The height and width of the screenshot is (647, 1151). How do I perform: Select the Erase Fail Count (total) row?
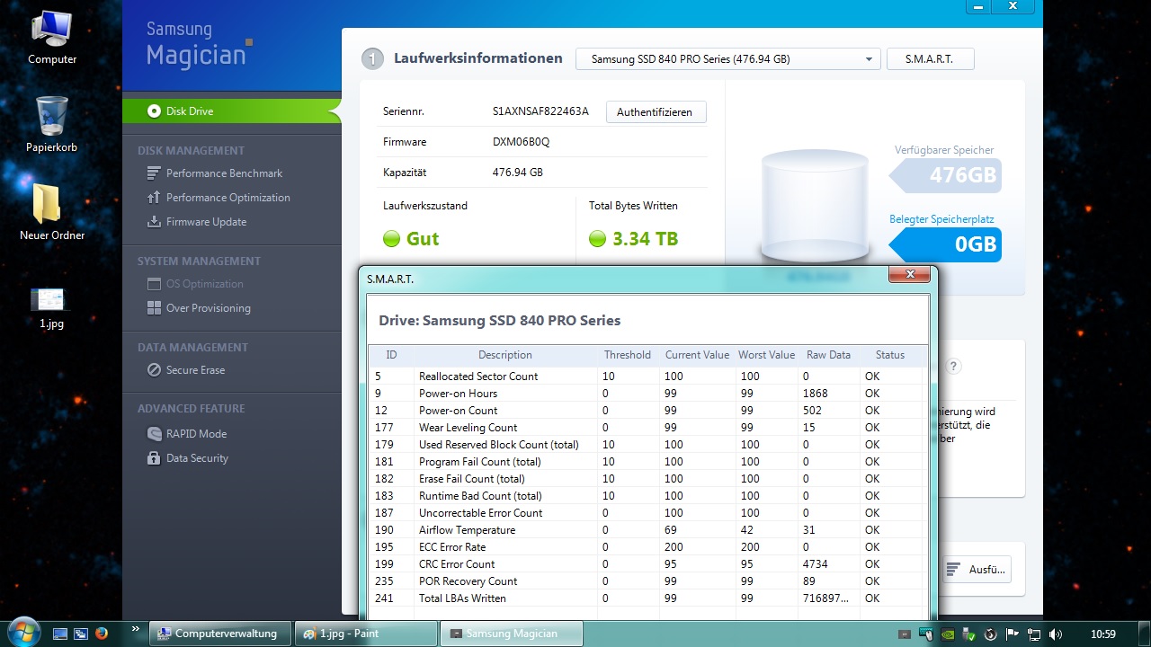(x=646, y=479)
